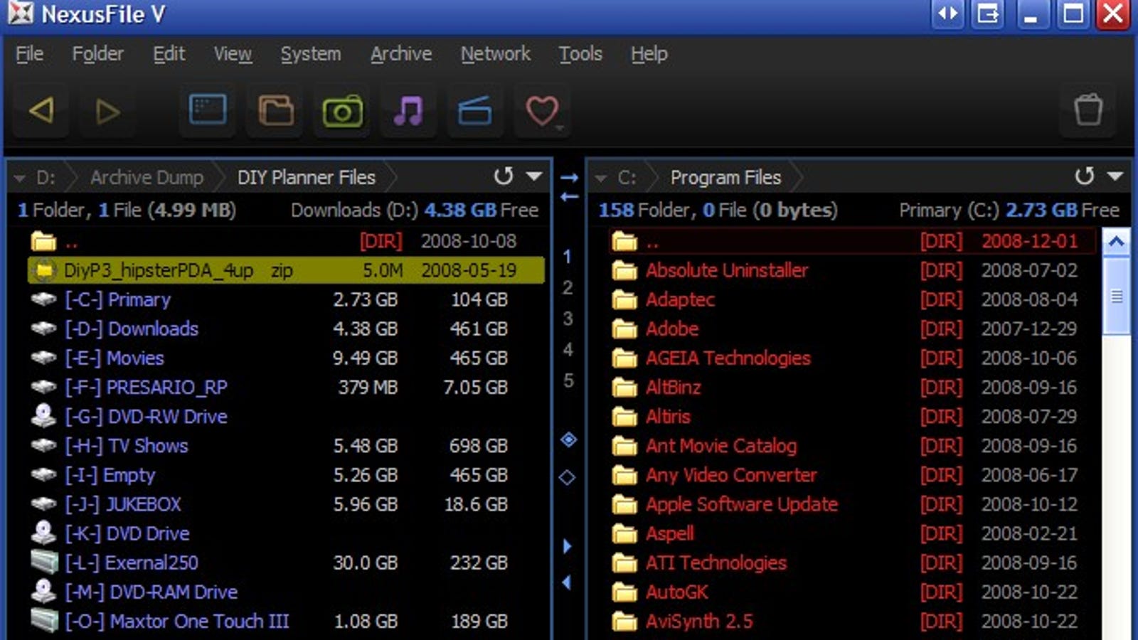Select the Ant Movie Catalog folder
The image size is (1138, 640).
coord(852,446)
